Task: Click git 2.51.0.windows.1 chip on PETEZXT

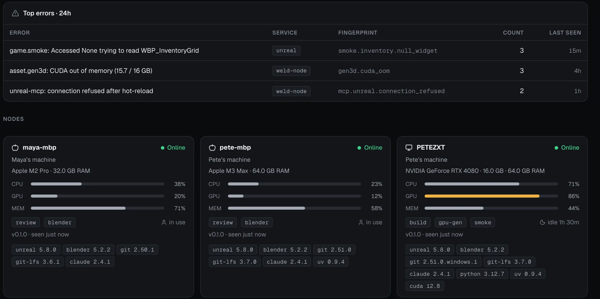Action: pyautogui.click(x=443, y=262)
